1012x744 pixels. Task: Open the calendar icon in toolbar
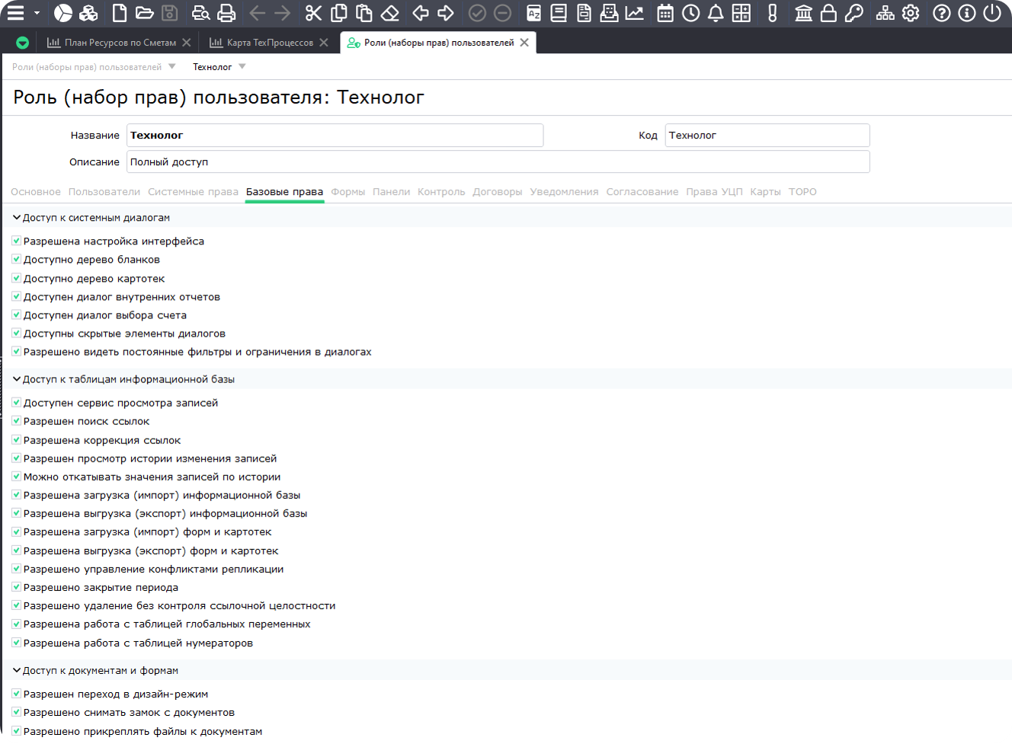click(x=665, y=13)
